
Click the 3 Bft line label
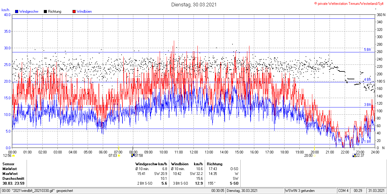pyautogui.click(x=367, y=105)
